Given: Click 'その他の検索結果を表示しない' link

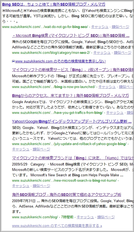Looking at the screenshot, I should coord(61,61).
